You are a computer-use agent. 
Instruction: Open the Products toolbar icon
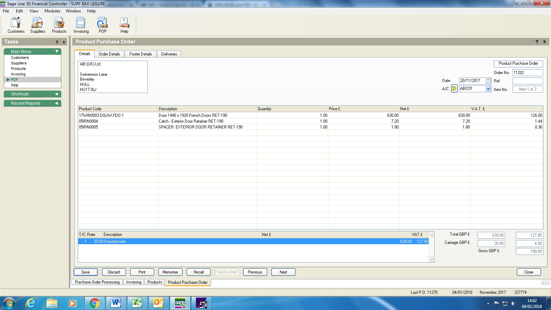(x=59, y=25)
